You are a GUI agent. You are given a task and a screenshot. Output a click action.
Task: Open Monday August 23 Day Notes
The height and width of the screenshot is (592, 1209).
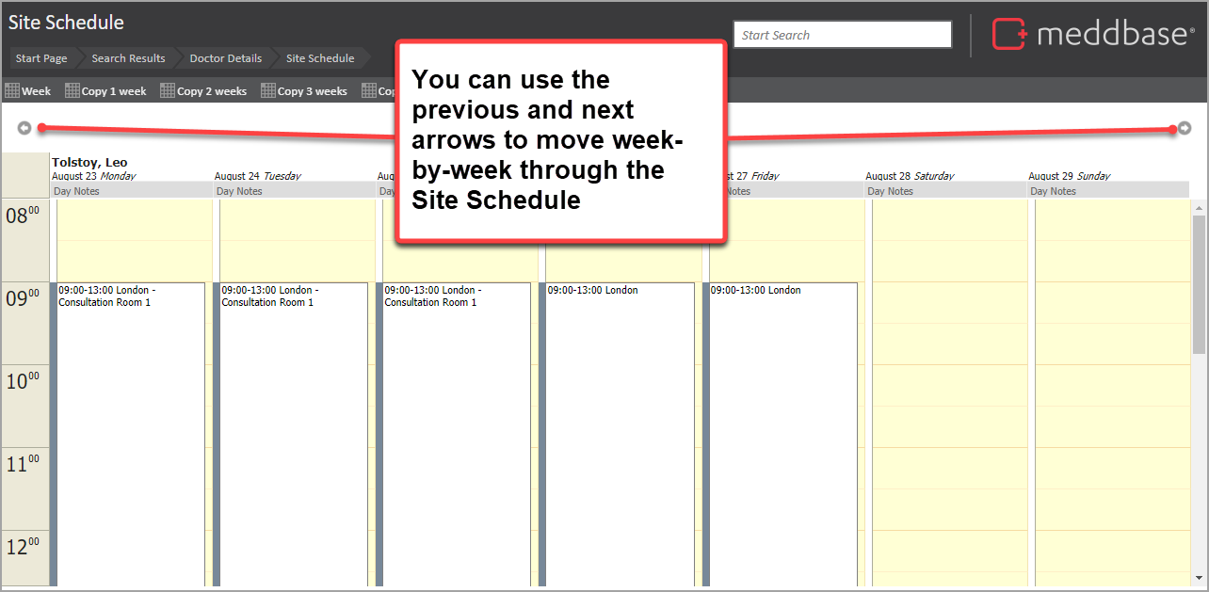[x=130, y=191]
